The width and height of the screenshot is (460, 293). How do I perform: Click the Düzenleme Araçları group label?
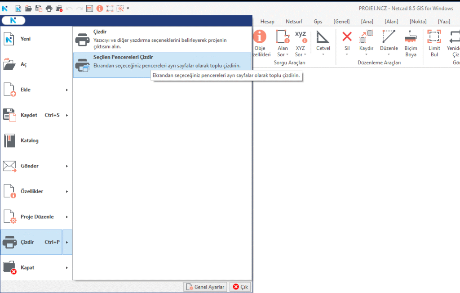379,63
